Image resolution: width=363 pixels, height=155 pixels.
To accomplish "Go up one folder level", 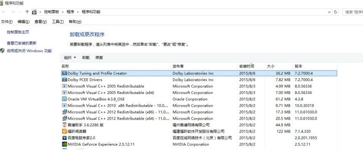I will (27, 12).
